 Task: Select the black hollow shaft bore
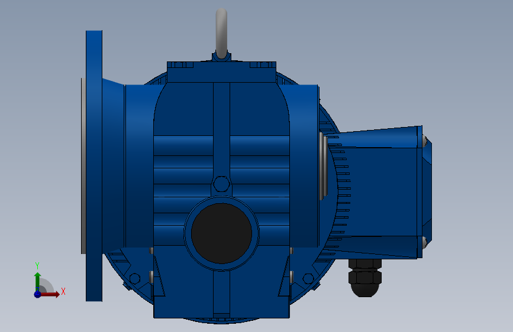[x=221, y=233]
